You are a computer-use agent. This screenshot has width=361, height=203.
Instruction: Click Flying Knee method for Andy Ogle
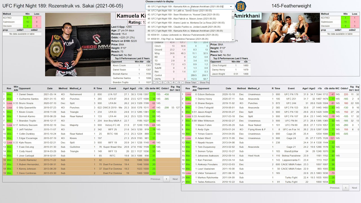click(257, 129)
